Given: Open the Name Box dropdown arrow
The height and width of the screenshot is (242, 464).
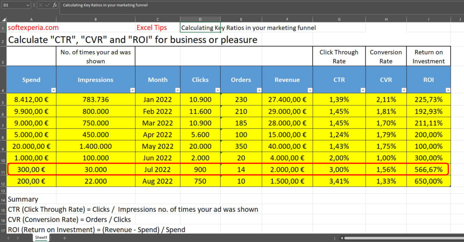Looking at the screenshot, I should [28, 5].
